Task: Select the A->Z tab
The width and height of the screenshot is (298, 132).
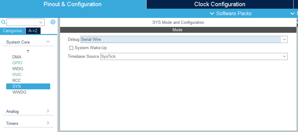Action: point(33,31)
